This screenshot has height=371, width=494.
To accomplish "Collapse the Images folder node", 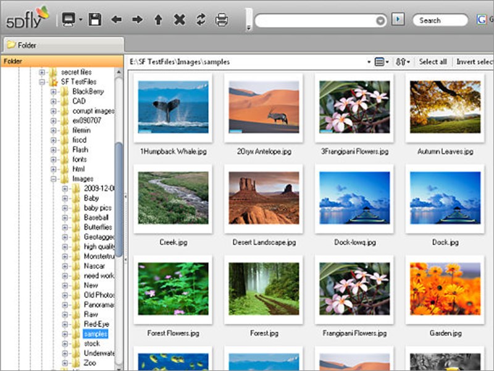I will point(53,179).
